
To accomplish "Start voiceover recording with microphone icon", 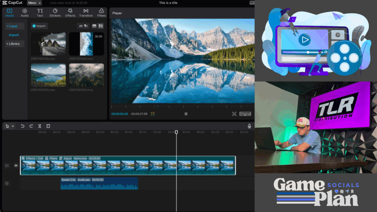I will pos(249,126).
